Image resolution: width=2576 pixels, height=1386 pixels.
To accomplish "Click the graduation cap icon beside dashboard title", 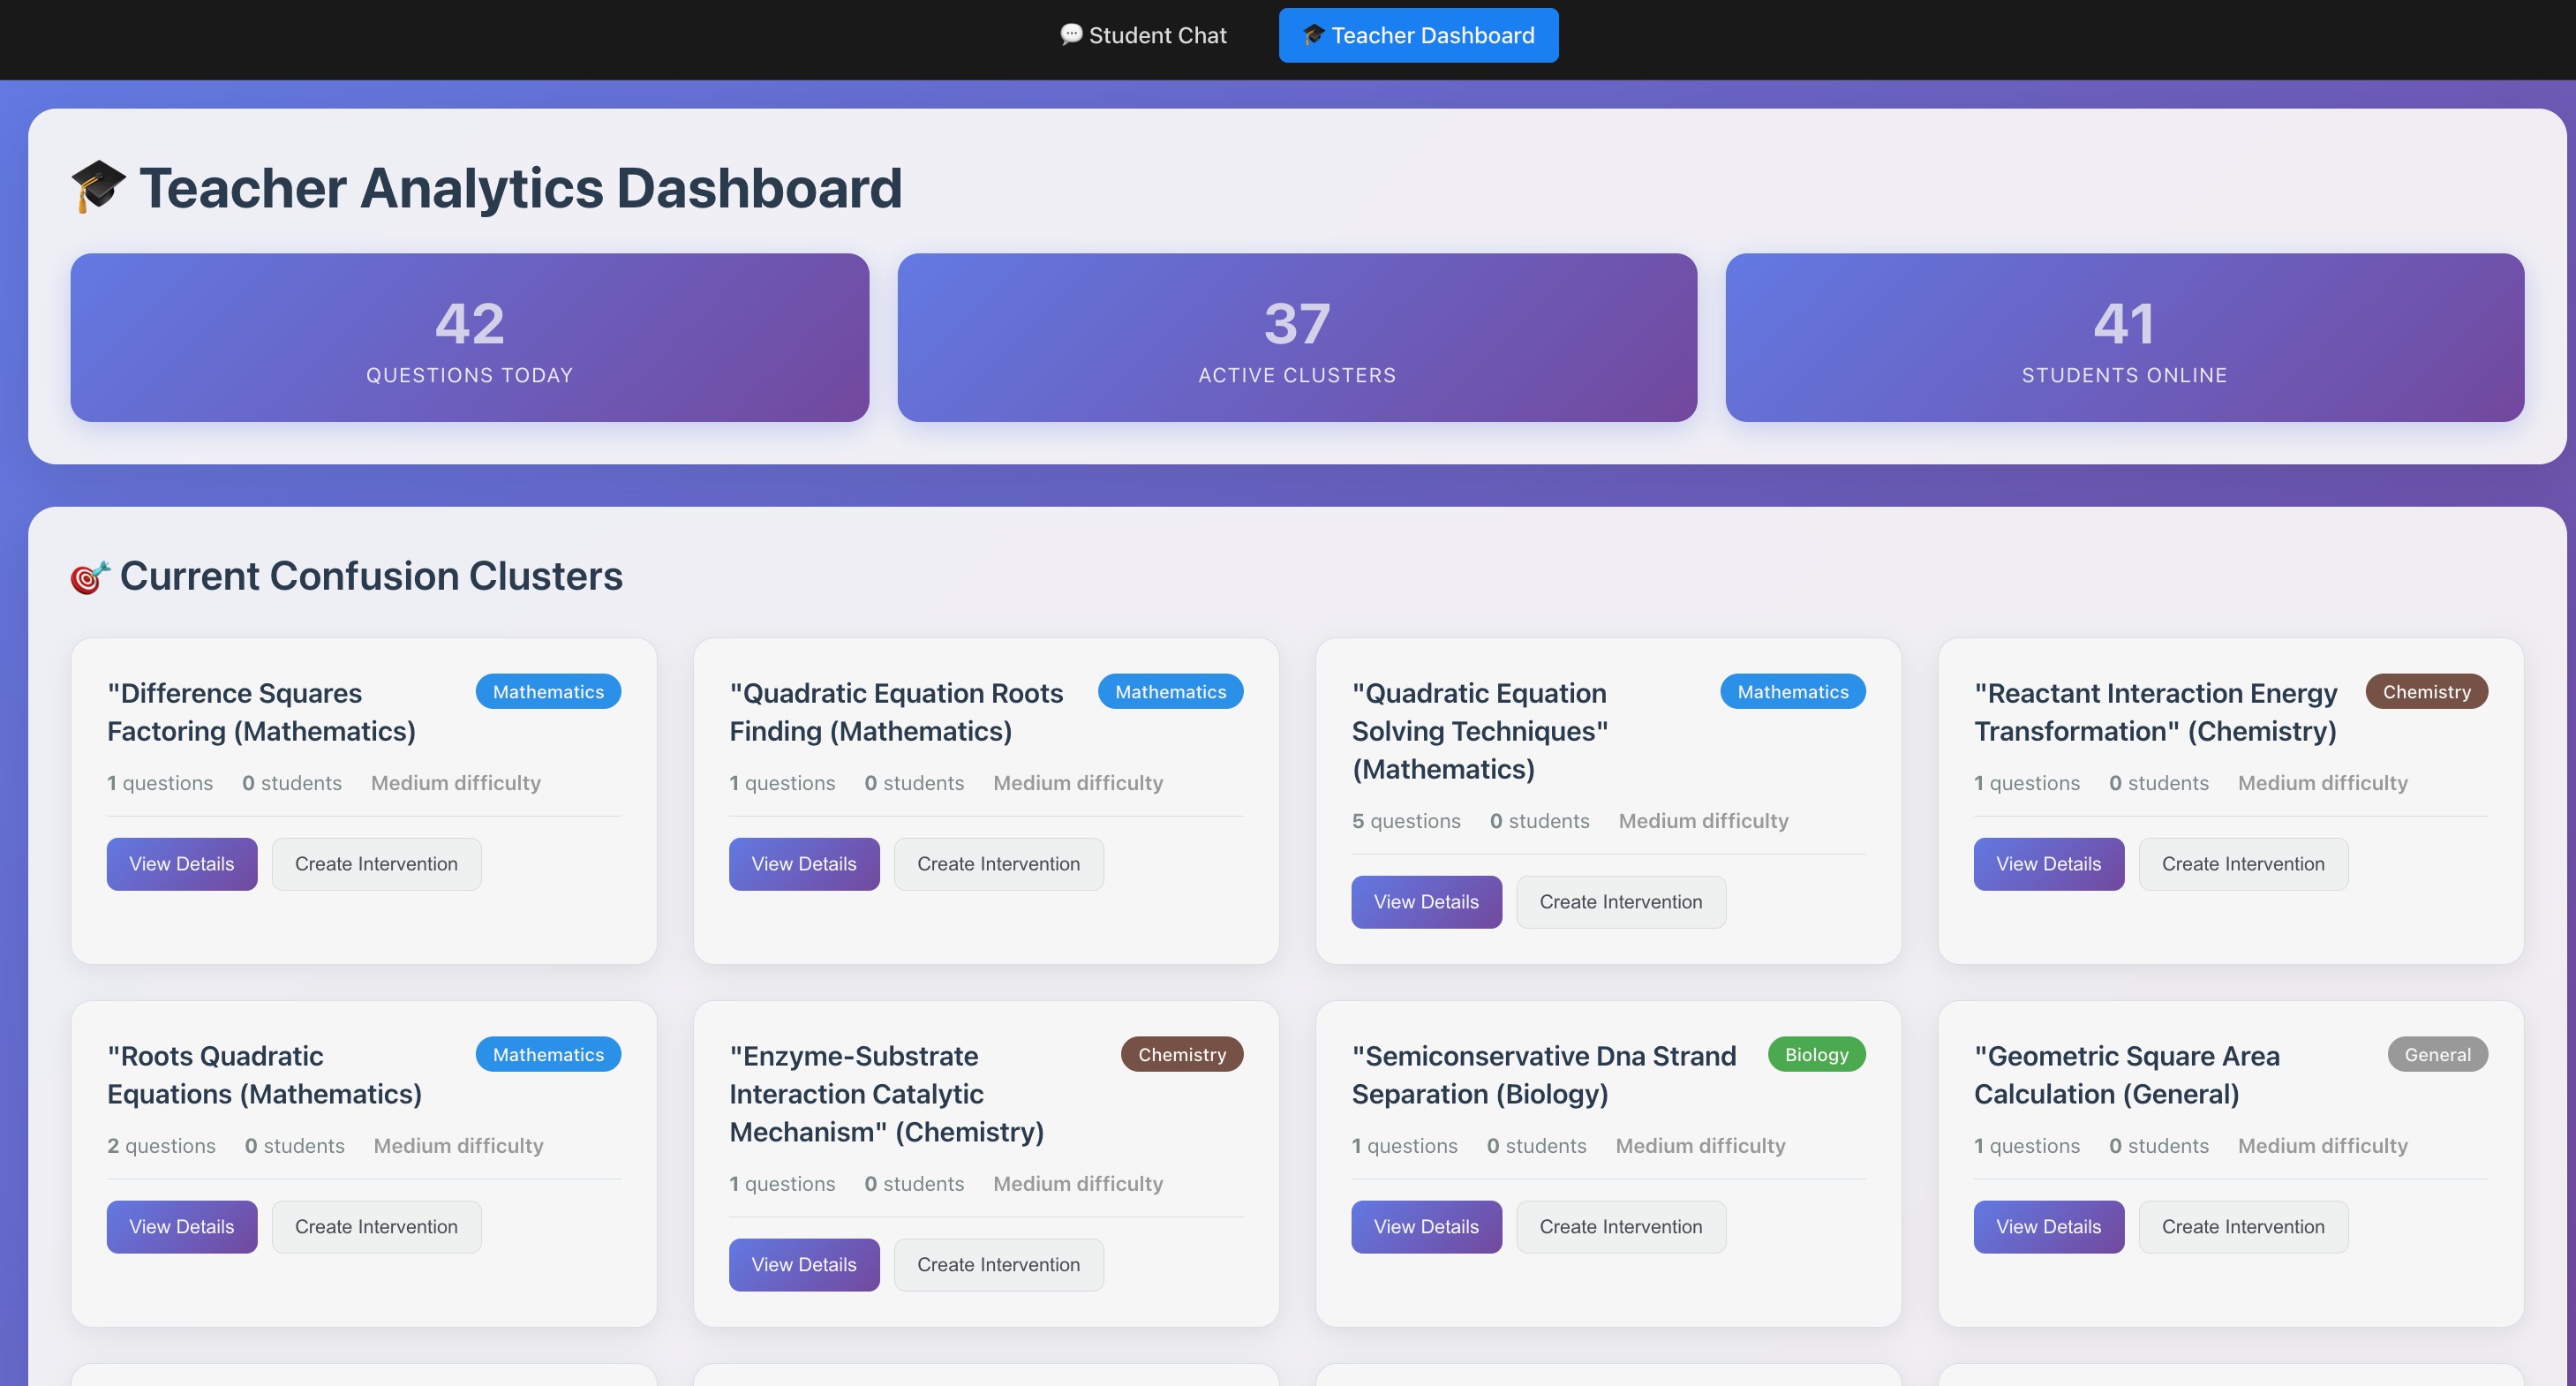I will pos(98,187).
